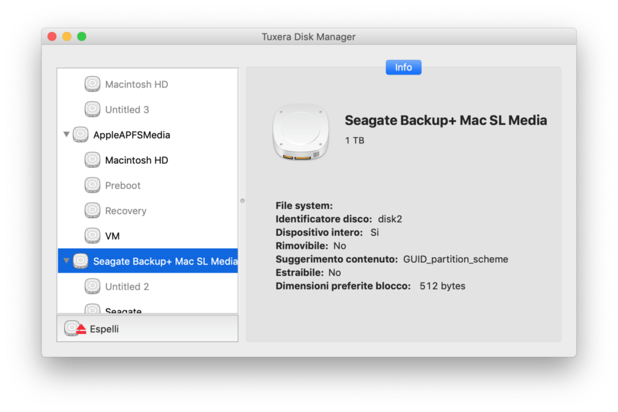Click the Untitled 2 volume icon

click(92, 286)
